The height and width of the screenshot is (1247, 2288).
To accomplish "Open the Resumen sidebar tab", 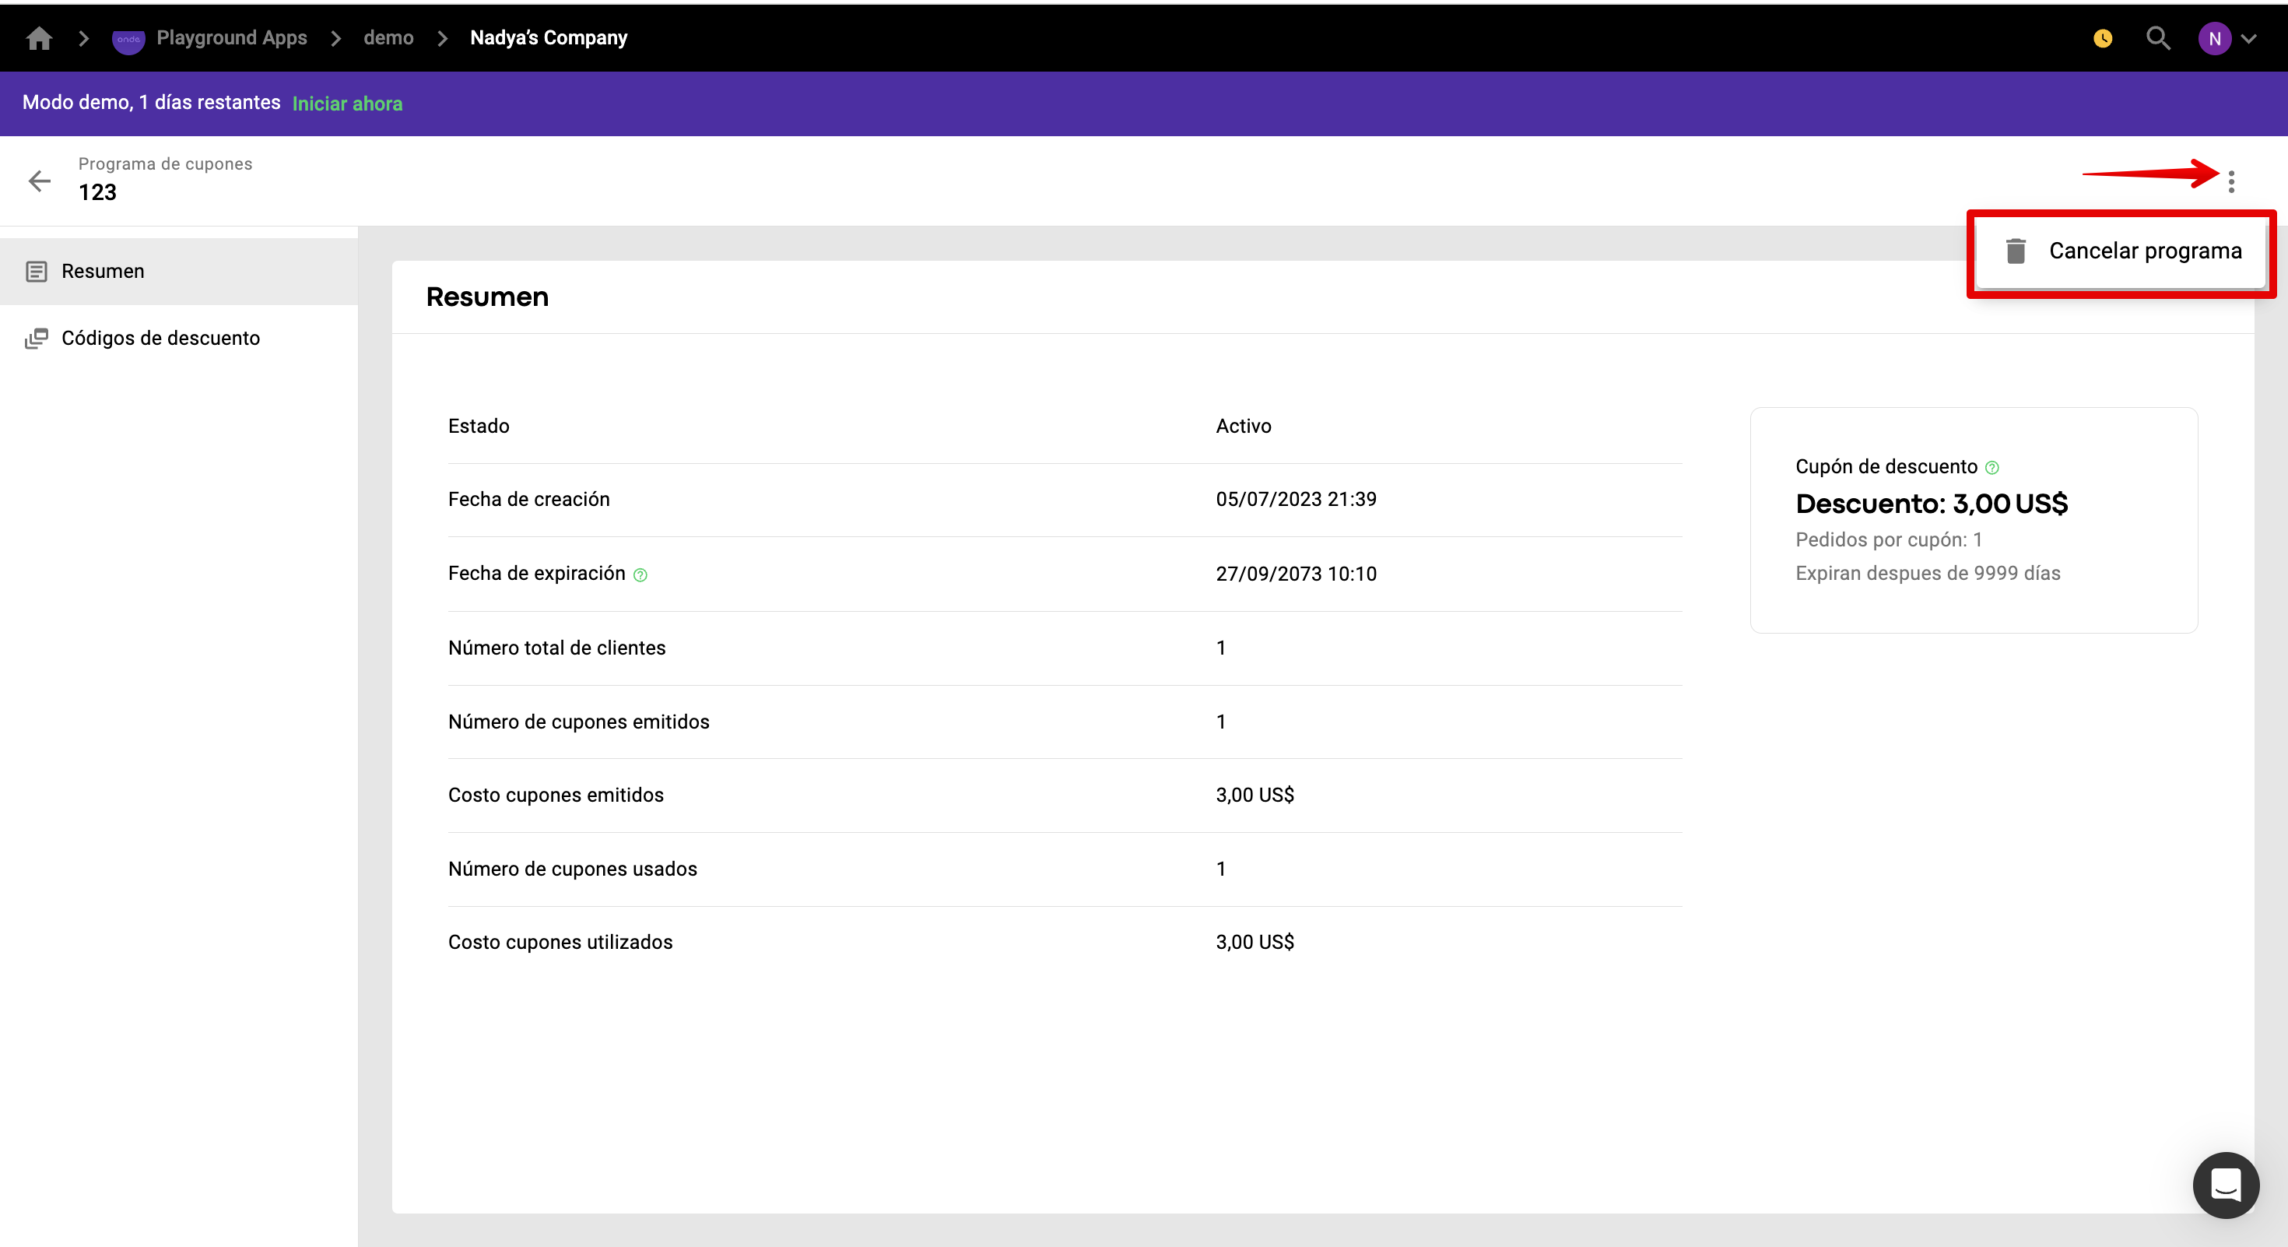I will [103, 271].
